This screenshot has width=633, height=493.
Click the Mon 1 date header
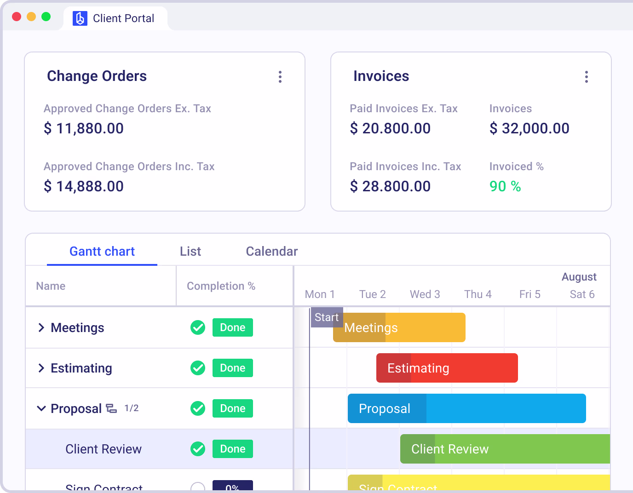pos(320,294)
